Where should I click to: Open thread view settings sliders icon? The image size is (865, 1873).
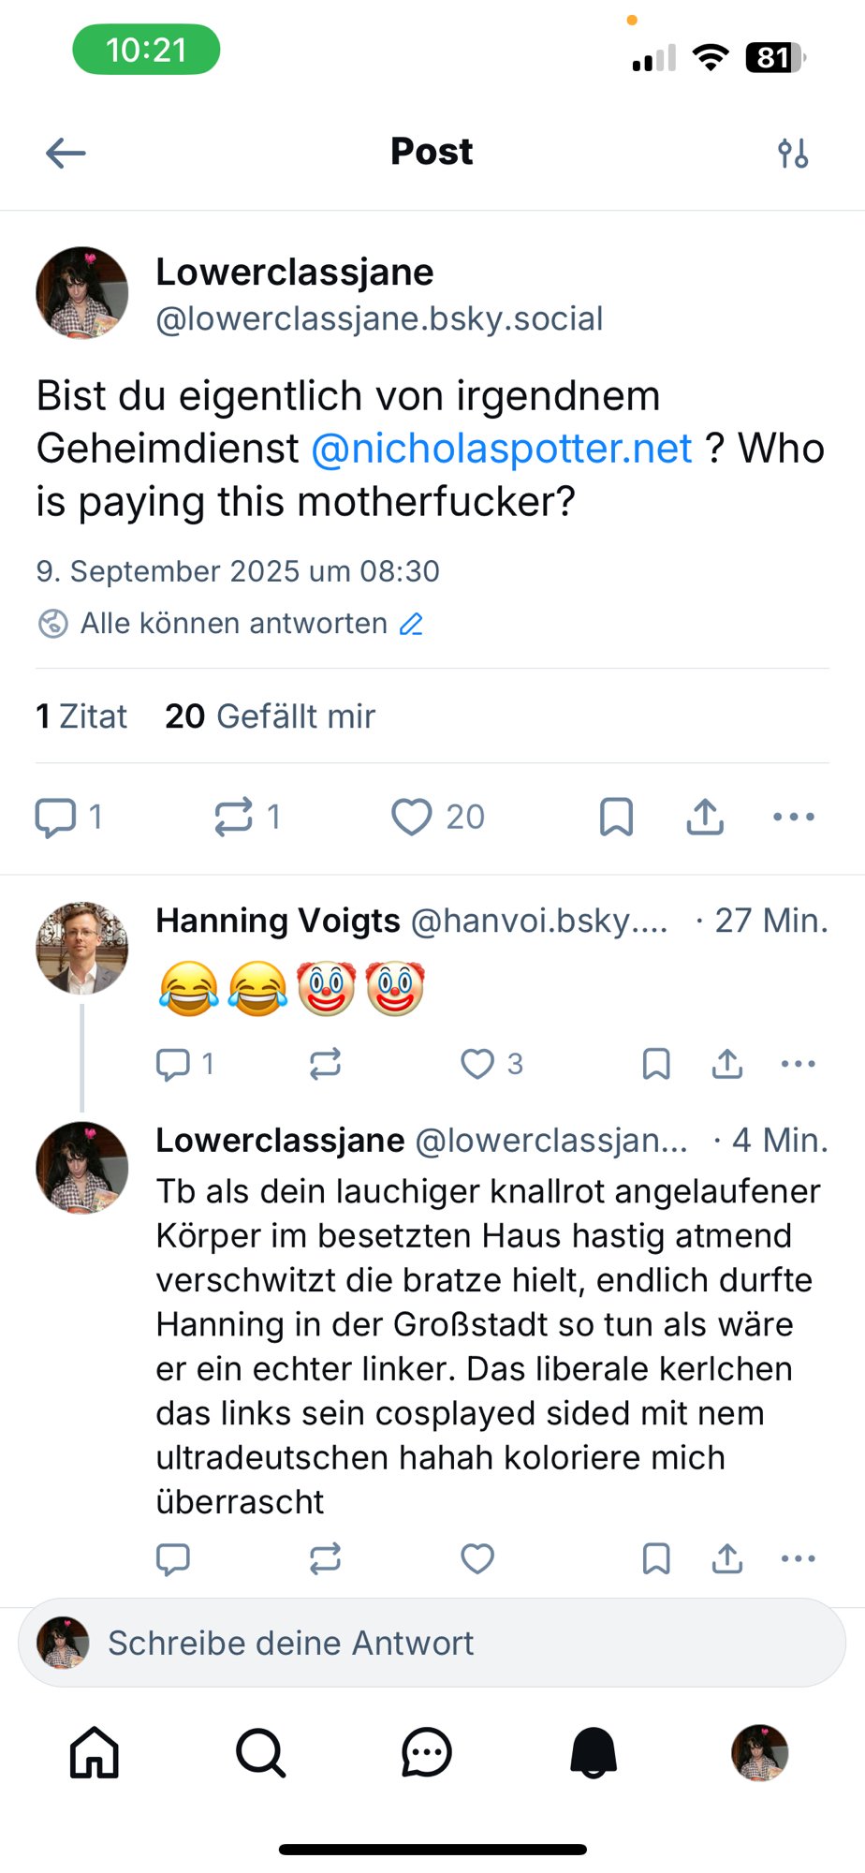click(x=793, y=153)
